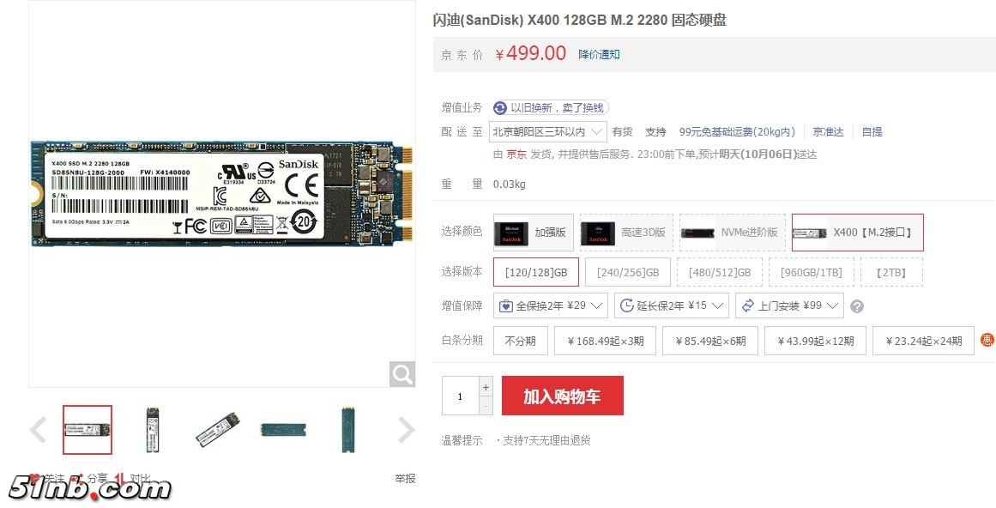Select the [120/128]GB version

(536, 272)
